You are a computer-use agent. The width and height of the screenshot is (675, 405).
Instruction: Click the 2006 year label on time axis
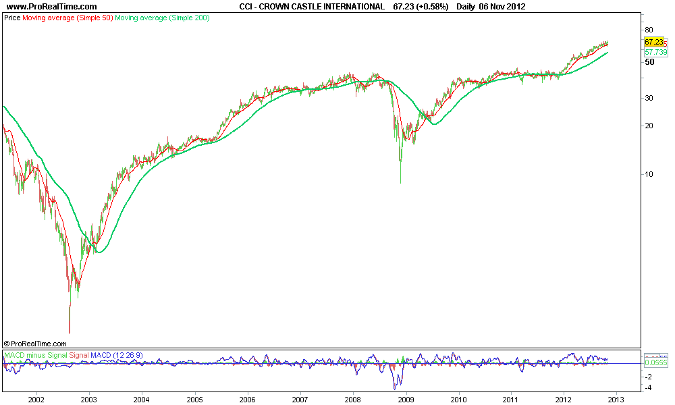247,400
